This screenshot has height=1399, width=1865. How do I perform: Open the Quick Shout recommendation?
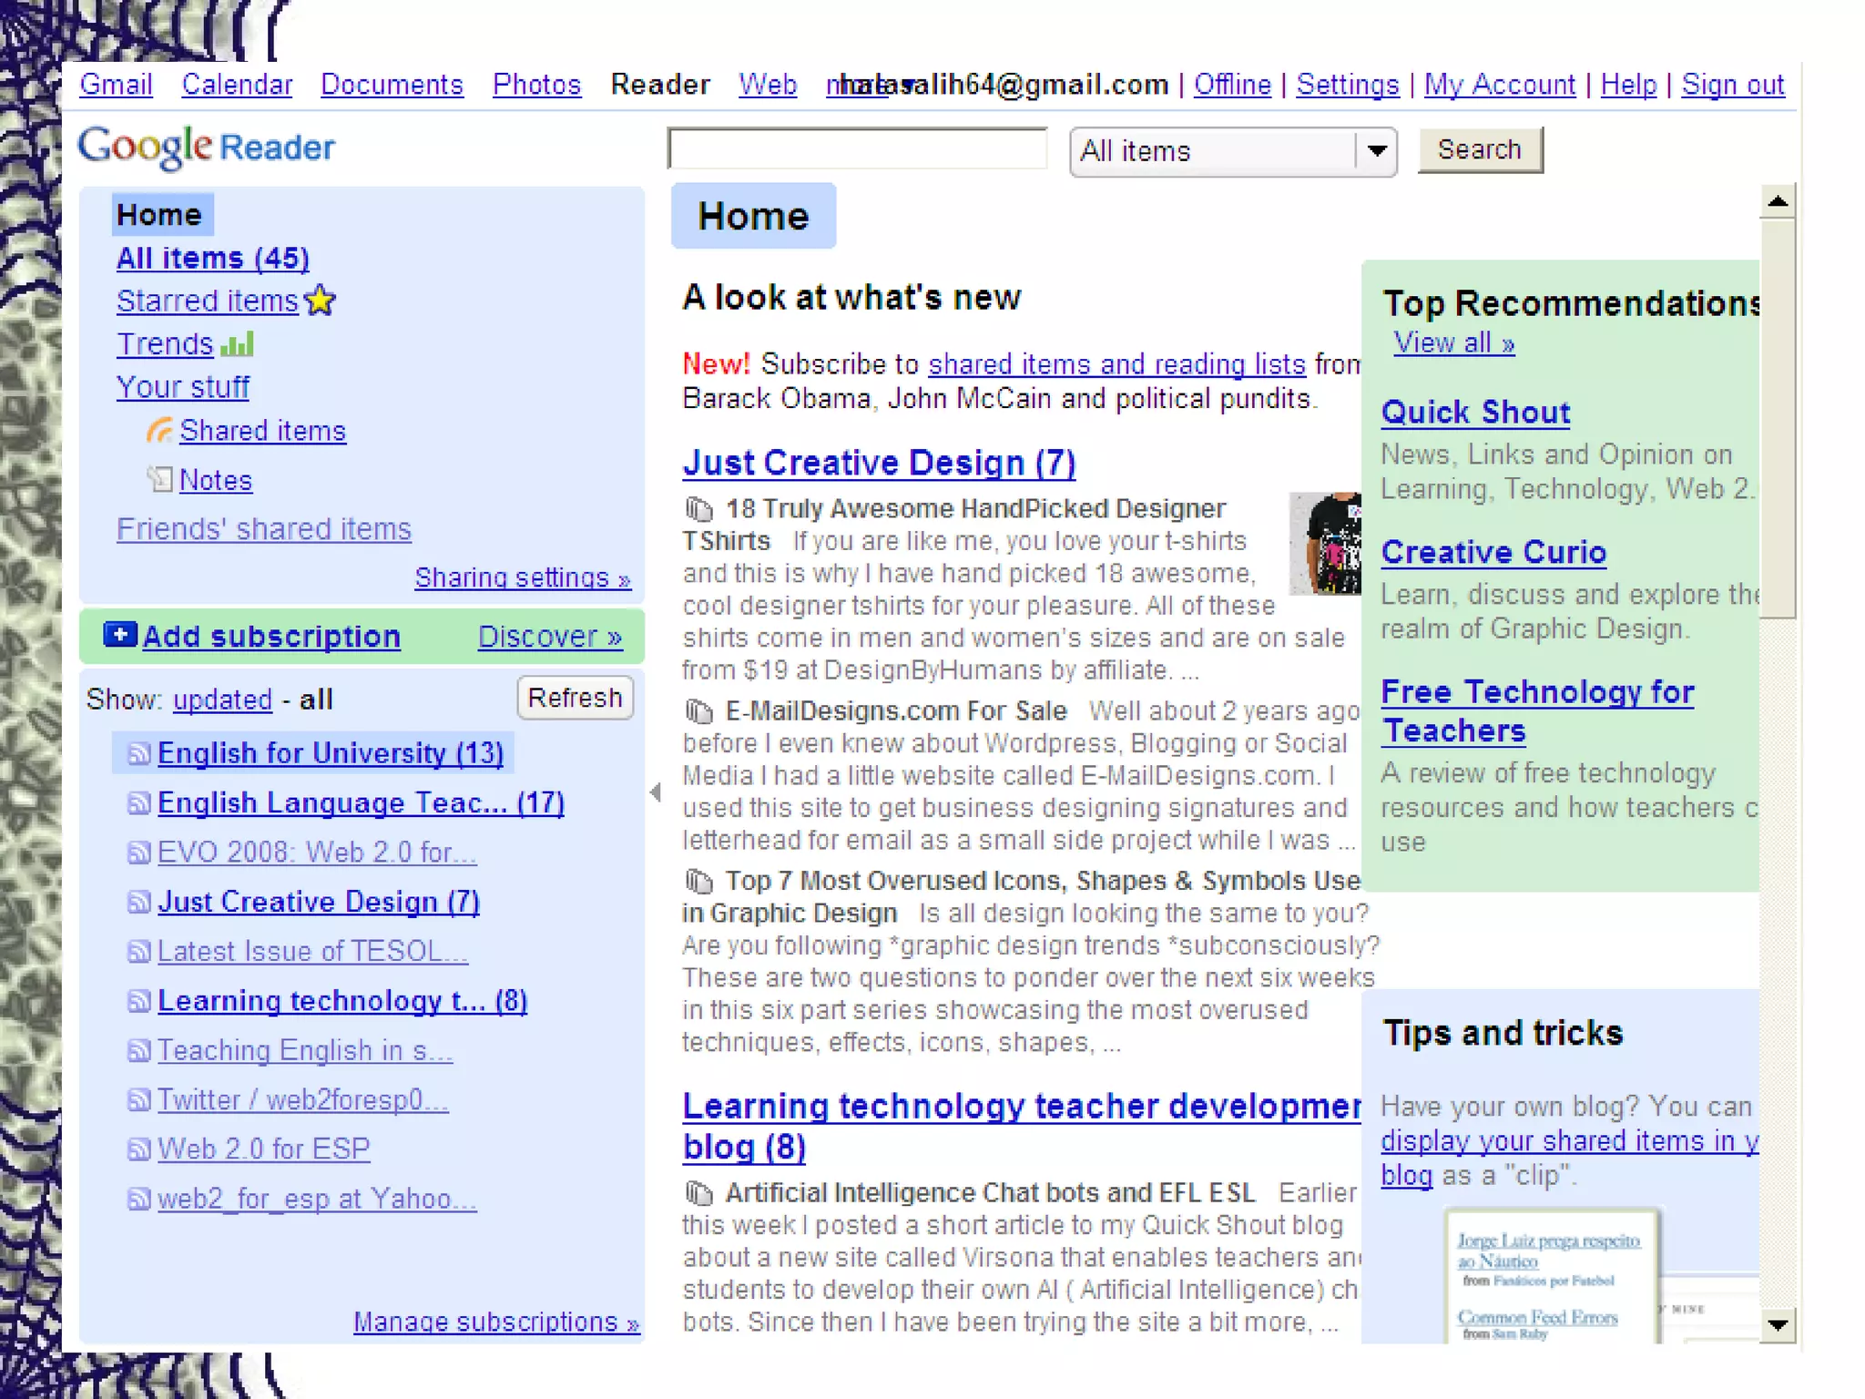1475,413
